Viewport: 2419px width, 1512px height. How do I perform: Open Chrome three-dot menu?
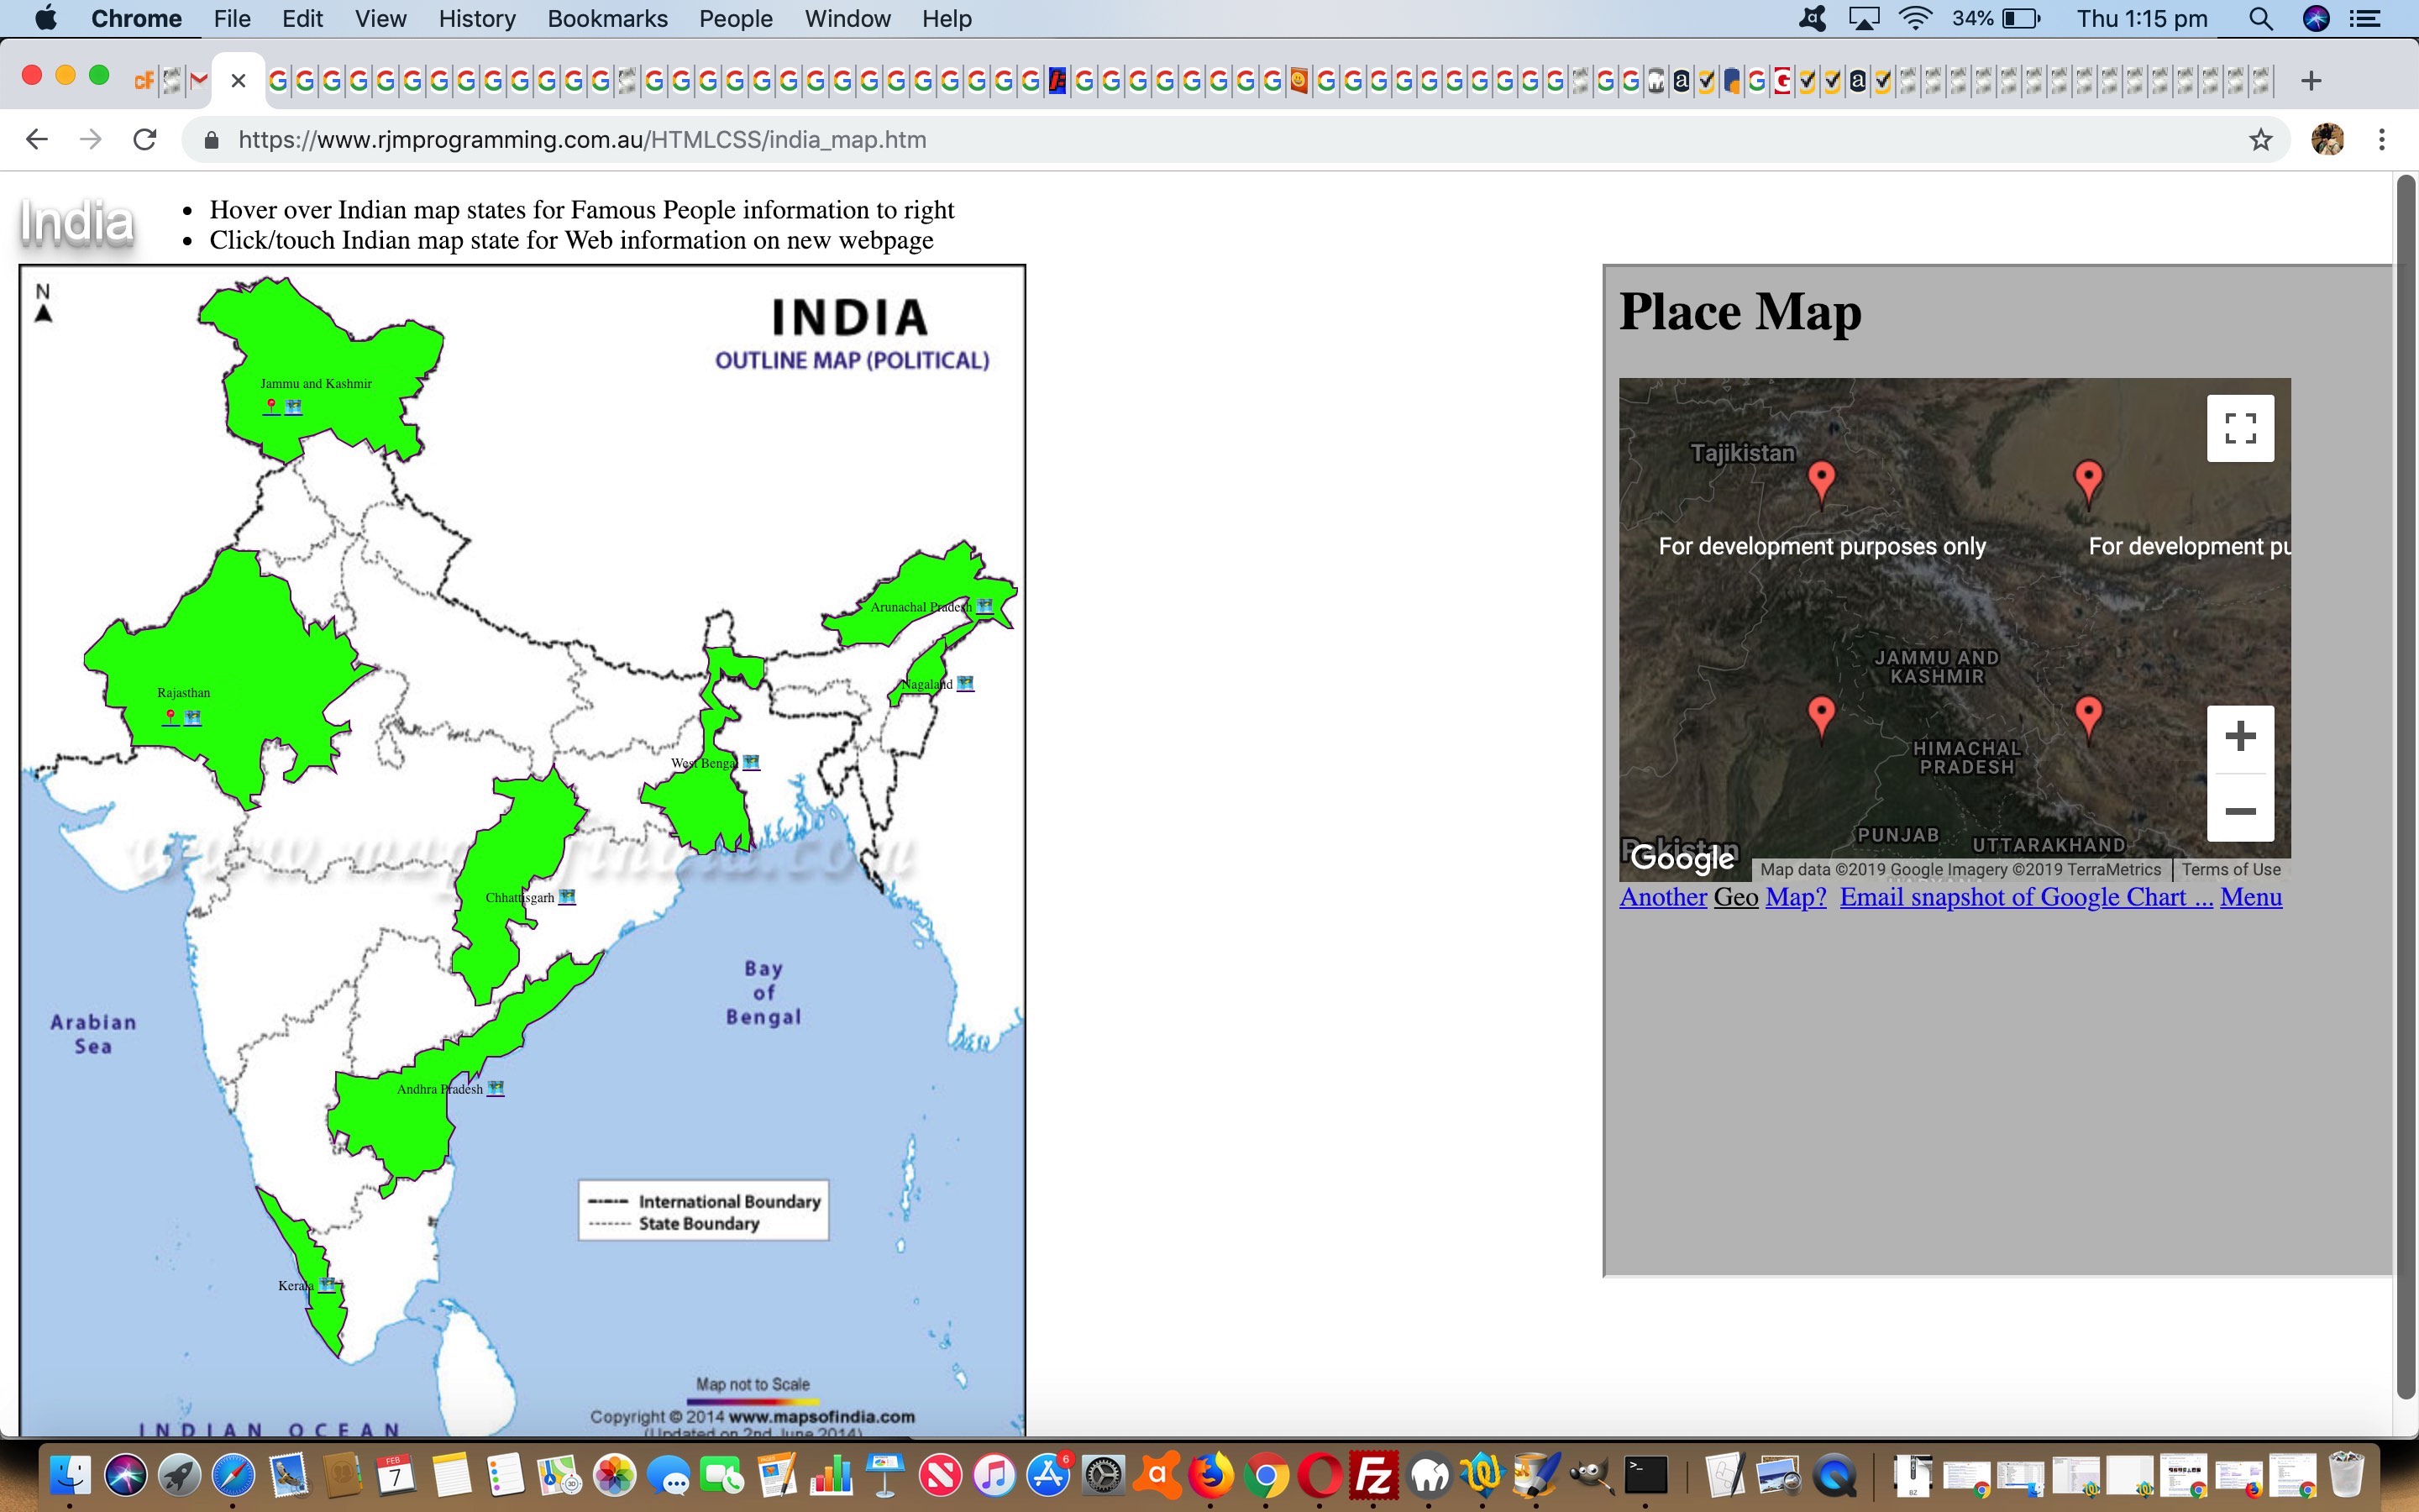[x=2382, y=140]
